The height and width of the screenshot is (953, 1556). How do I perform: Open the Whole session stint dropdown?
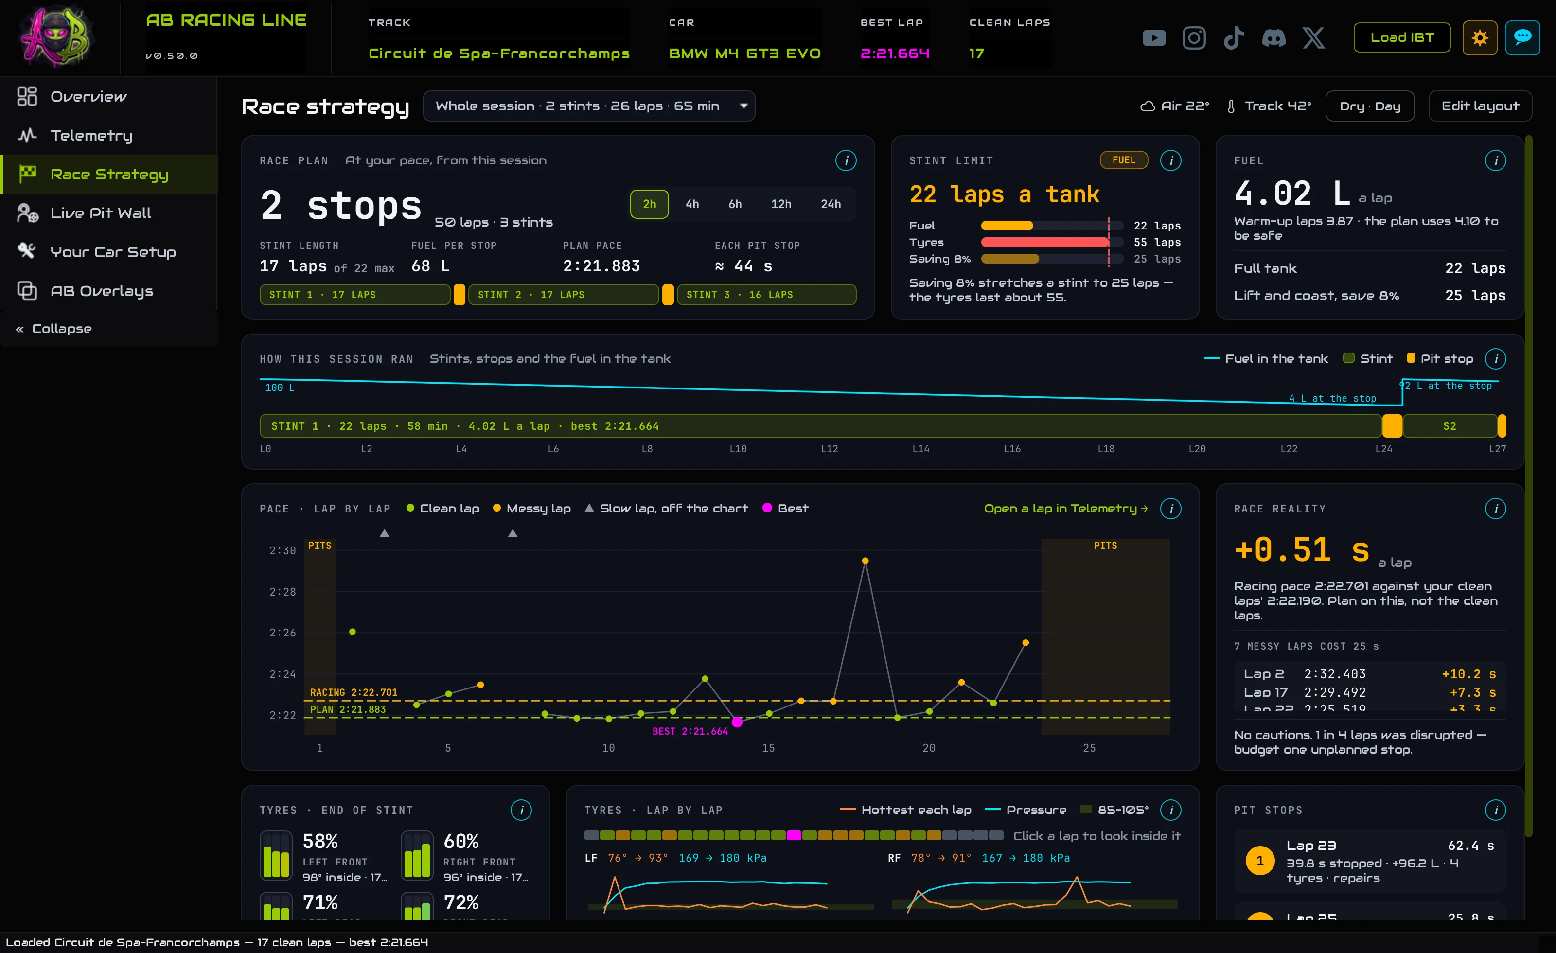tap(588, 106)
